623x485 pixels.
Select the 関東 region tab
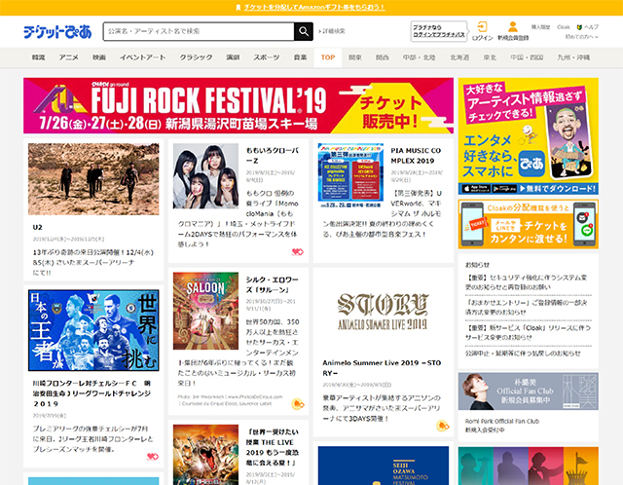[x=355, y=57]
